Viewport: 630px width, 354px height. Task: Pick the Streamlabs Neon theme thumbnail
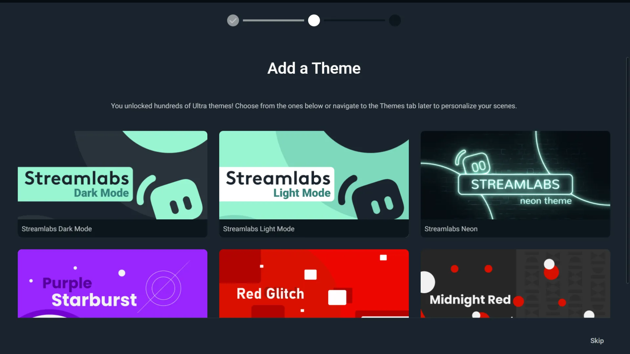click(515, 175)
